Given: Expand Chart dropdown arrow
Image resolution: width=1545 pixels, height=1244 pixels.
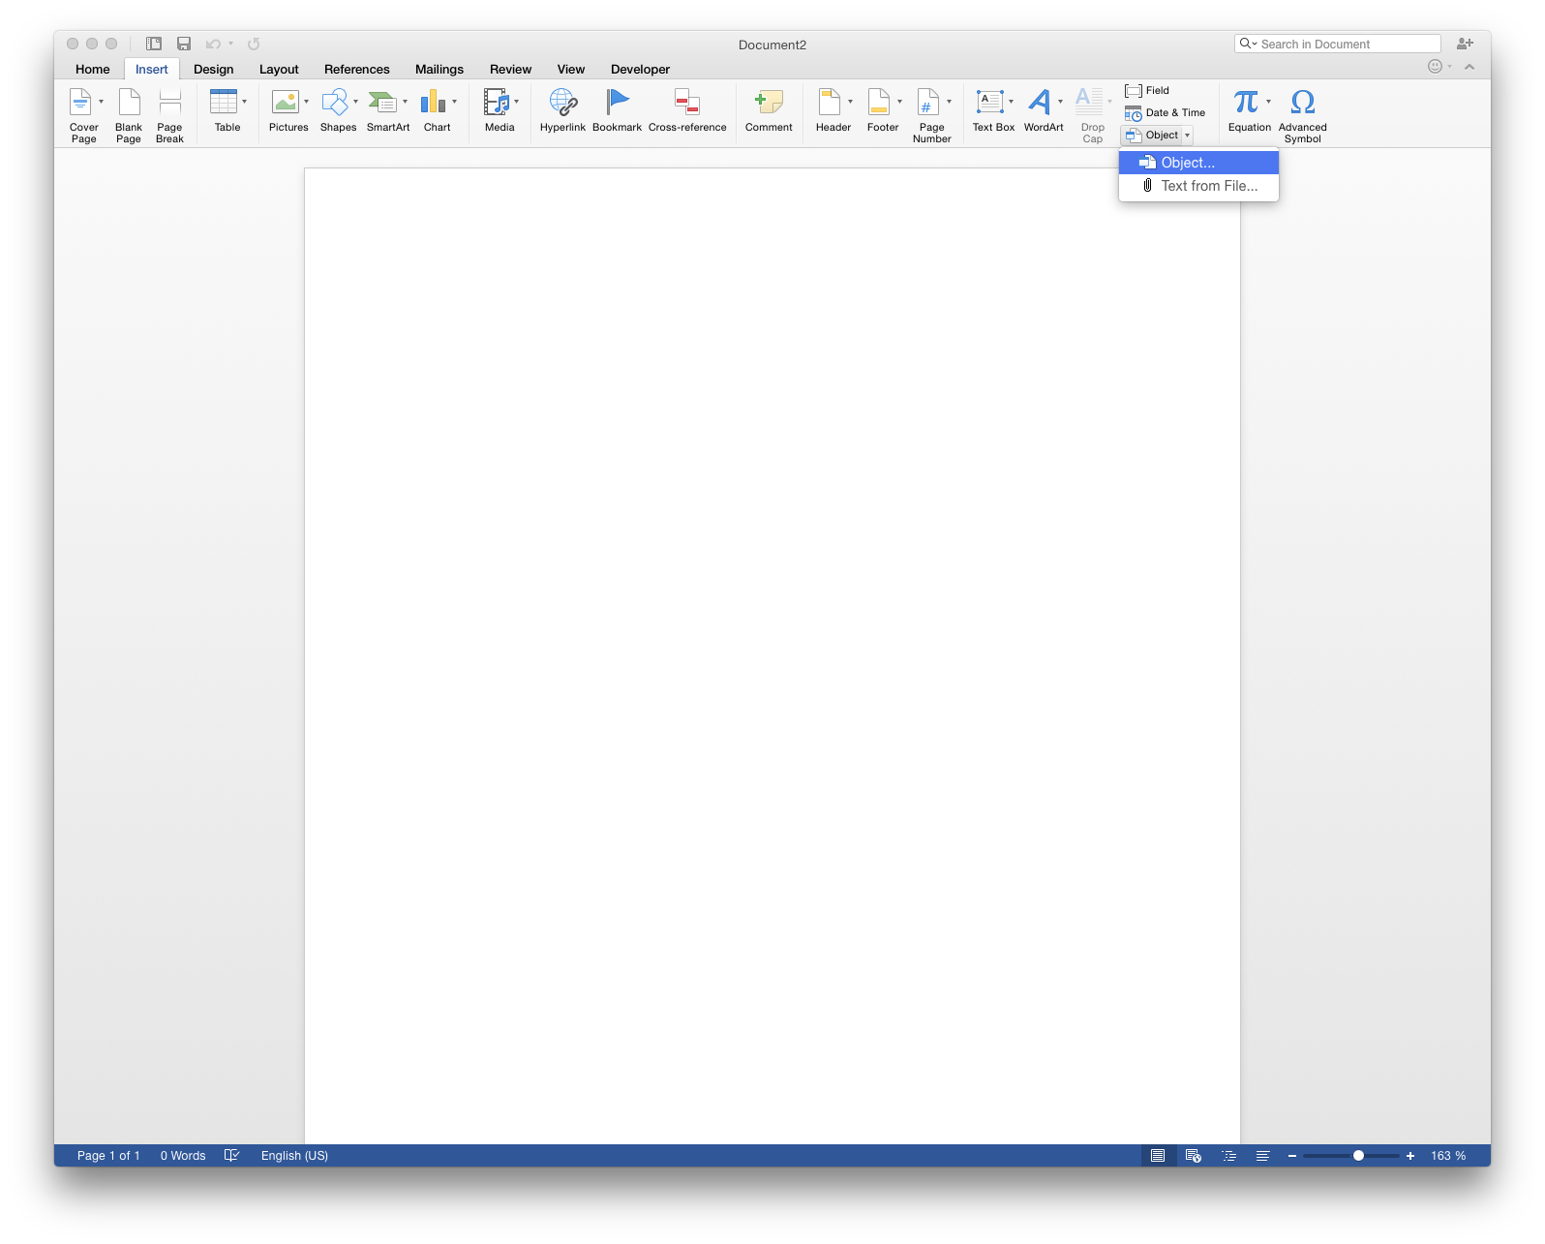Looking at the screenshot, I should click(454, 102).
